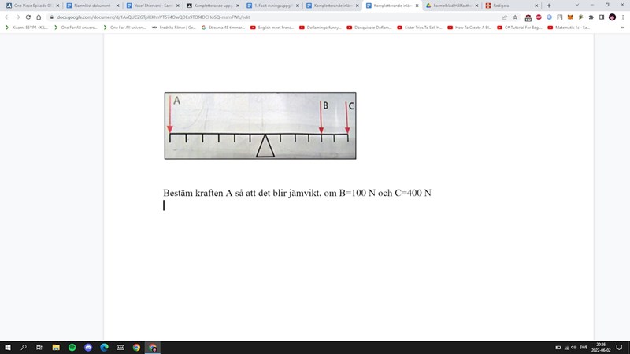Image resolution: width=630 pixels, height=354 pixels.
Task: Switch to the Formelblad tab
Action: coord(451,5)
